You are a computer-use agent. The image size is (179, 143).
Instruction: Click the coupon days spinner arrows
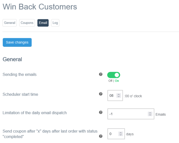[120, 134]
